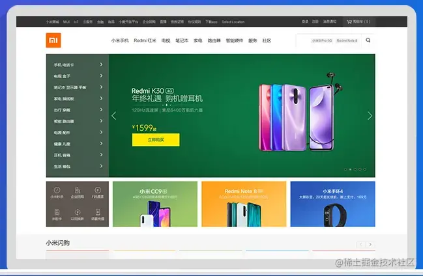
Task: Open 服务 in main navigation
Action: click(252, 40)
